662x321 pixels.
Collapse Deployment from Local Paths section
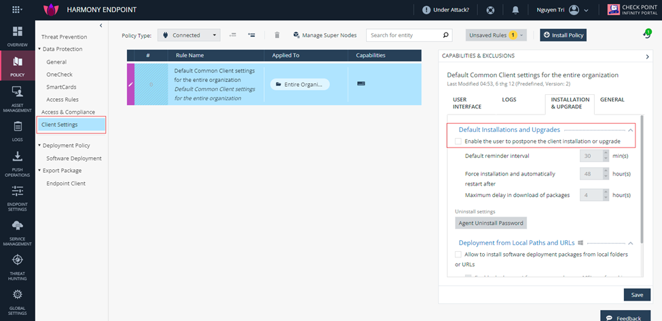[631, 243]
